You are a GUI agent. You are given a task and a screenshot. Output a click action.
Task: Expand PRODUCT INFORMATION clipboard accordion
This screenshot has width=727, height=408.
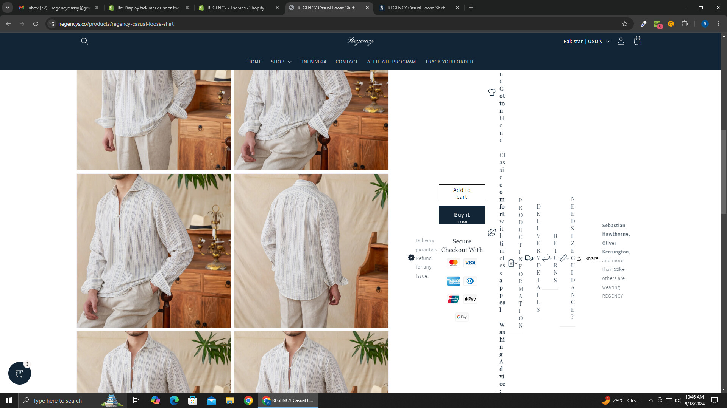click(x=515, y=263)
